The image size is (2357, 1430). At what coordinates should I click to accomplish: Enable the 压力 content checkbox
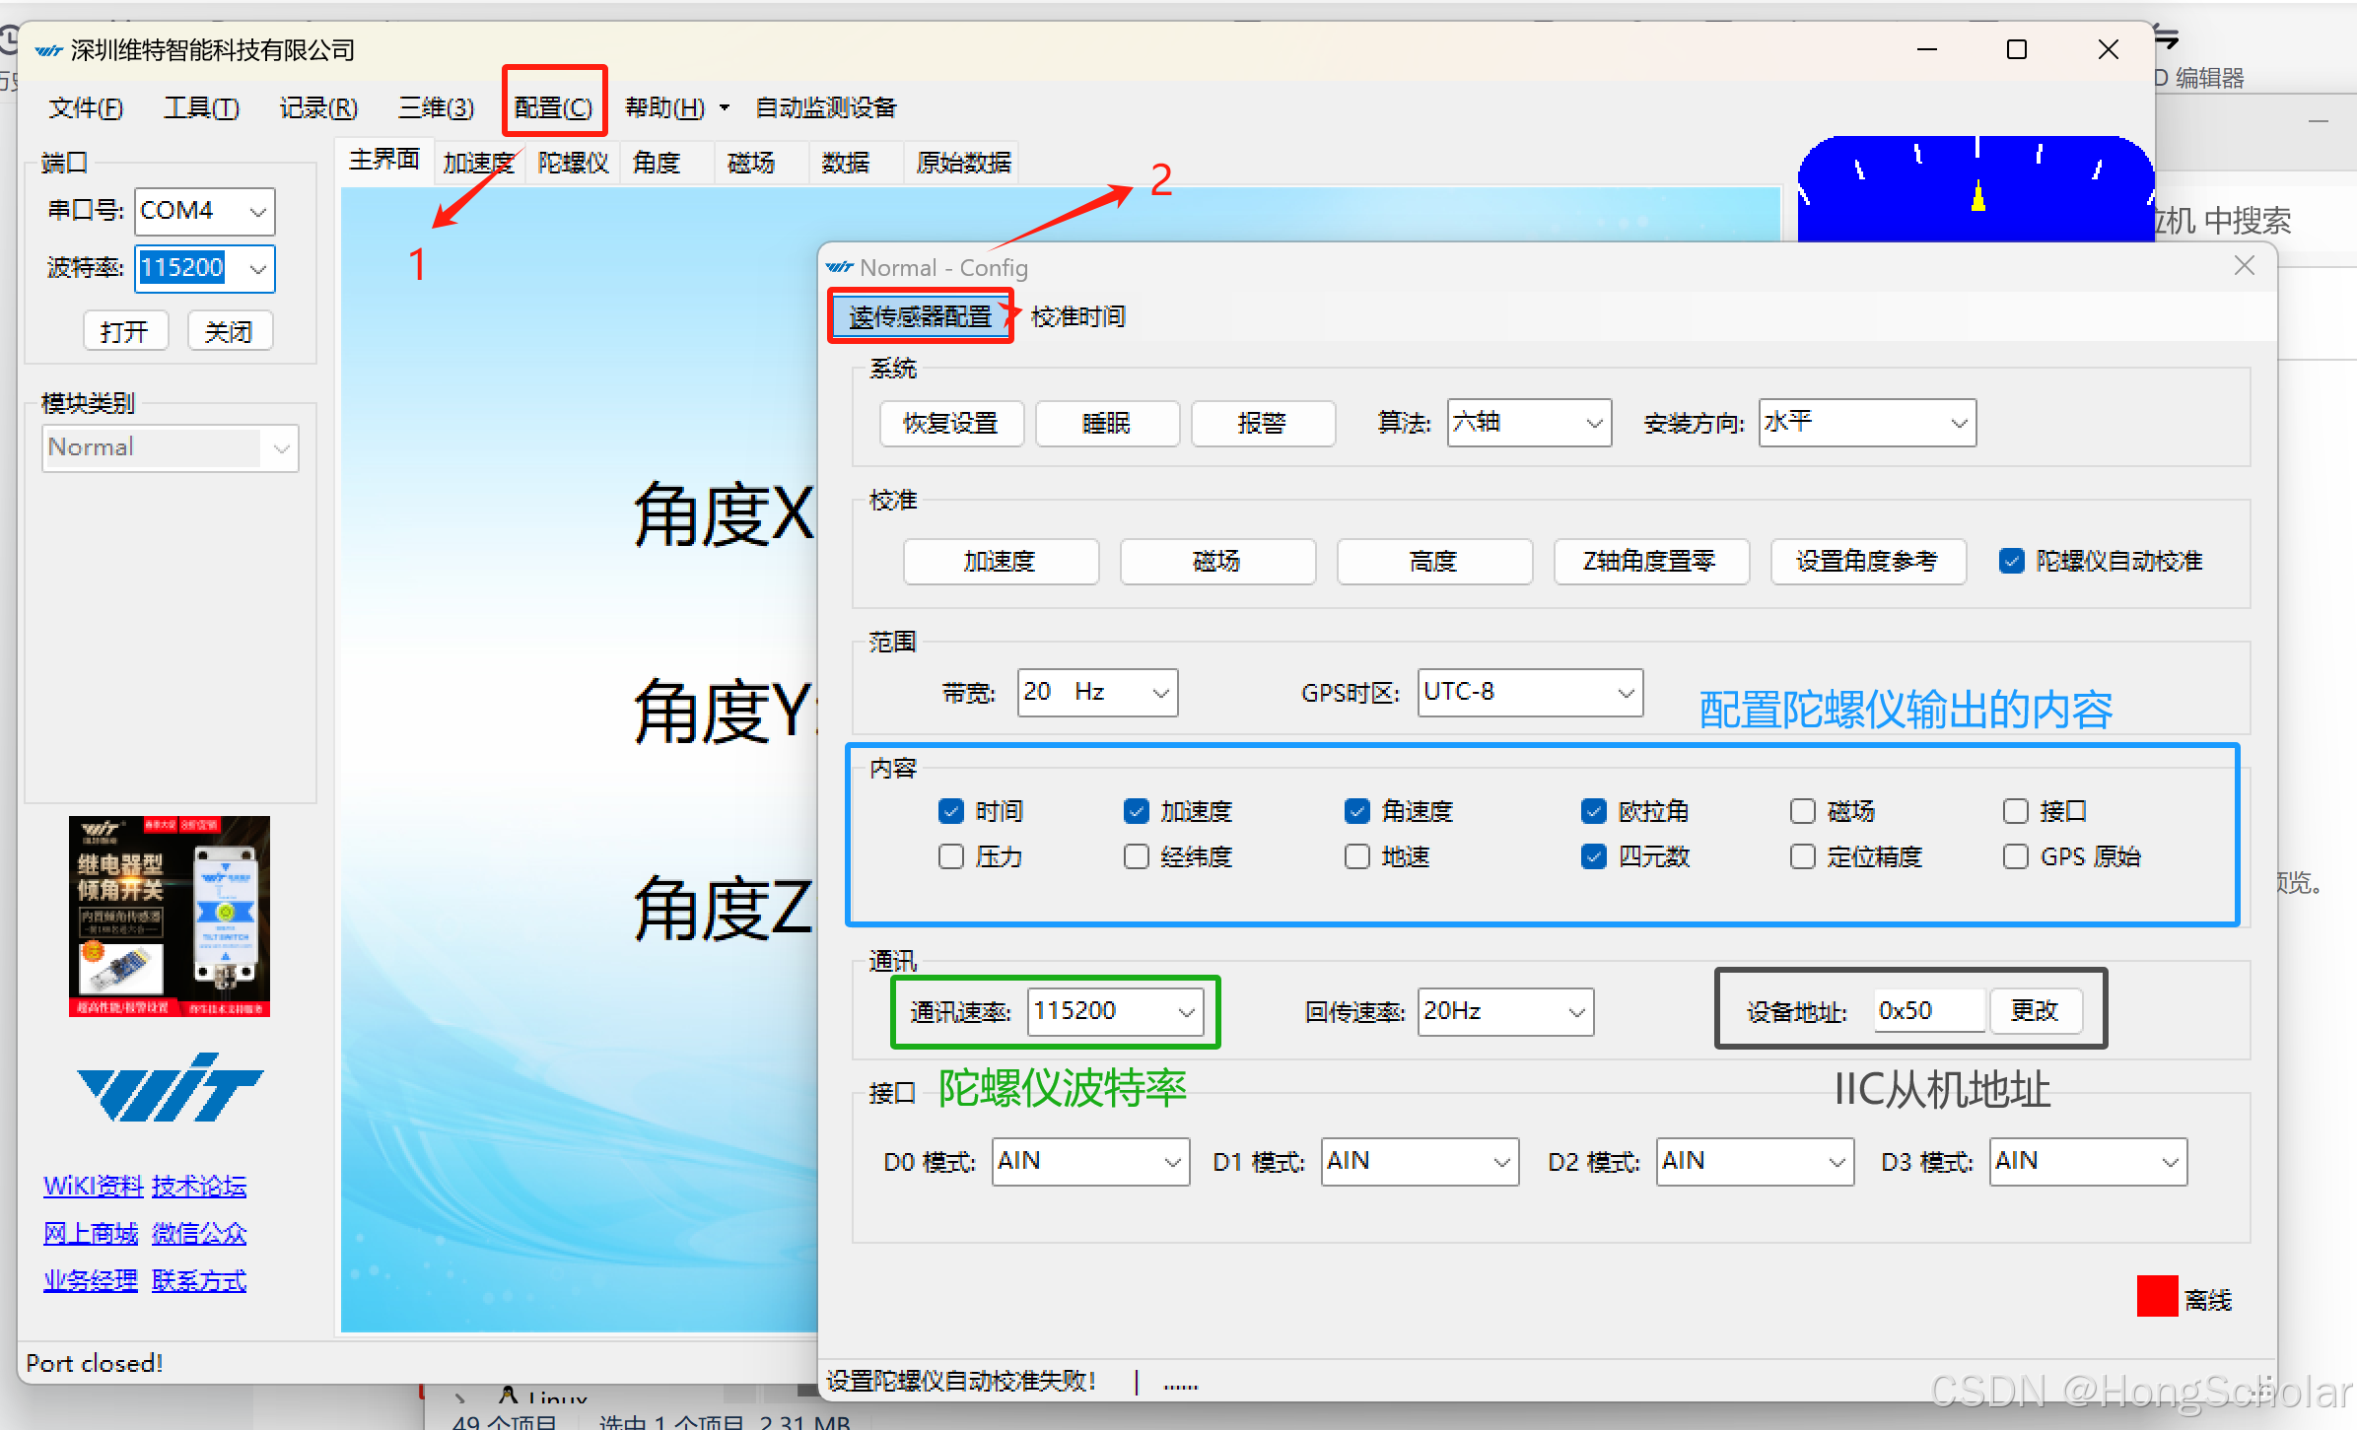950,856
